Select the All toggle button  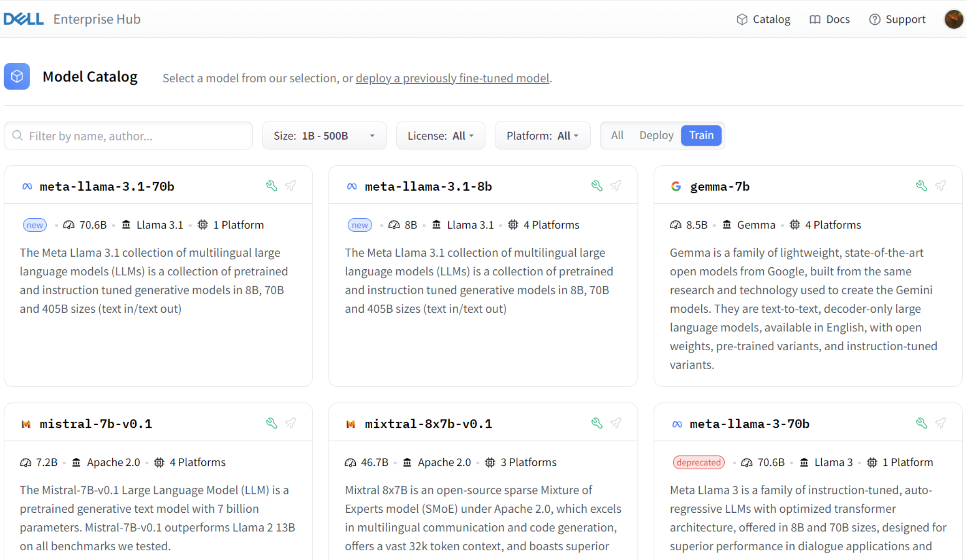click(x=616, y=135)
